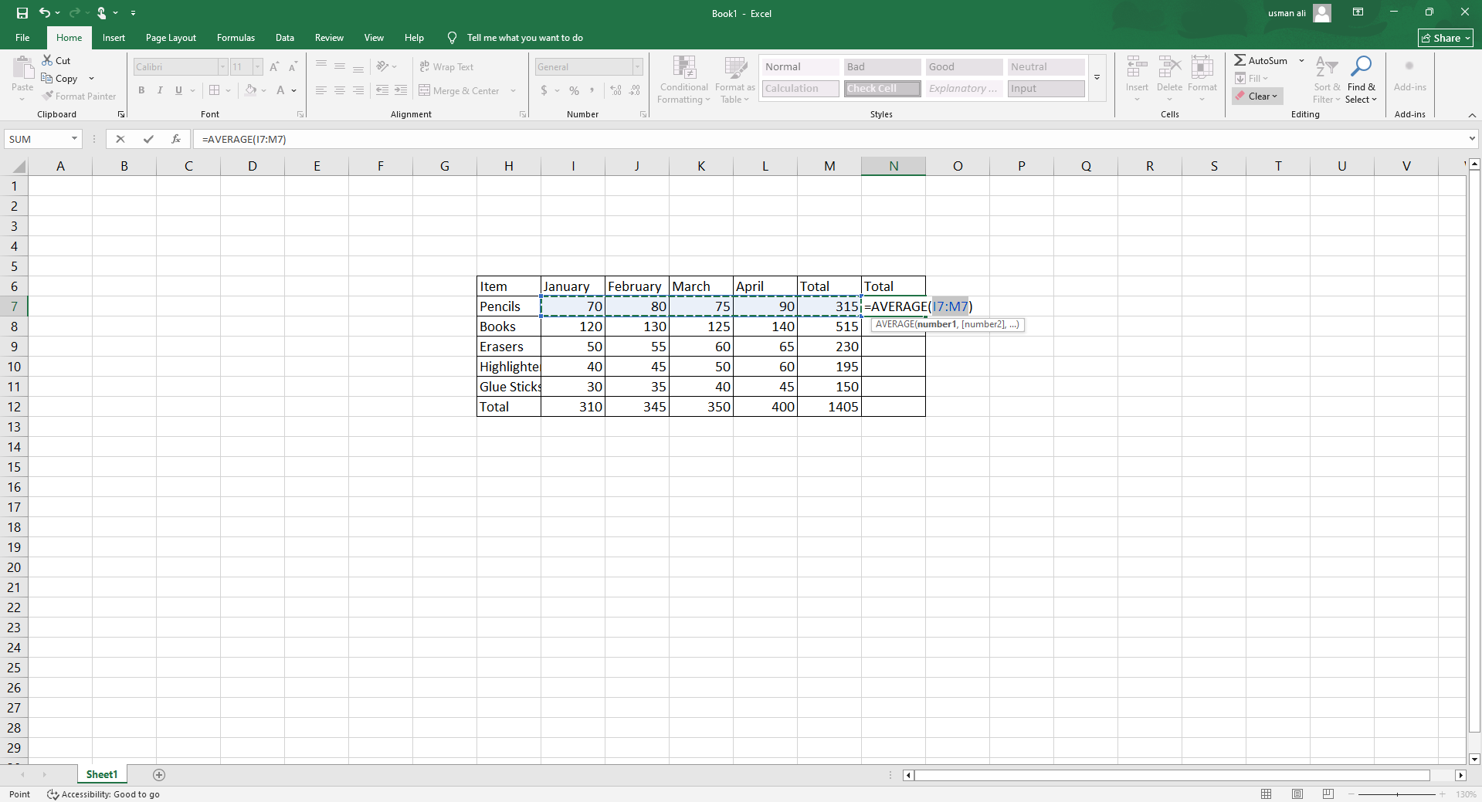The height and width of the screenshot is (802, 1482).
Task: Open the font size dropdown
Action: pyautogui.click(x=257, y=67)
